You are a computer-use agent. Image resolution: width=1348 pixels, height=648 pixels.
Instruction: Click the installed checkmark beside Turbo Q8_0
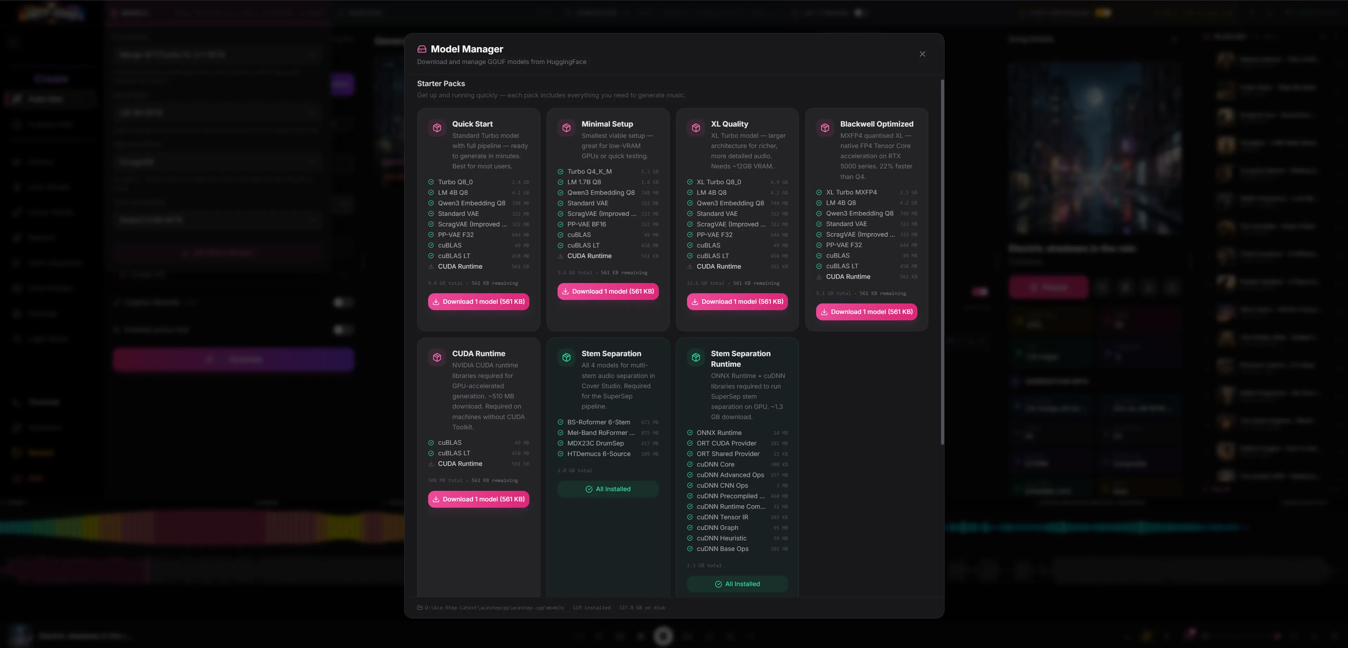431,182
